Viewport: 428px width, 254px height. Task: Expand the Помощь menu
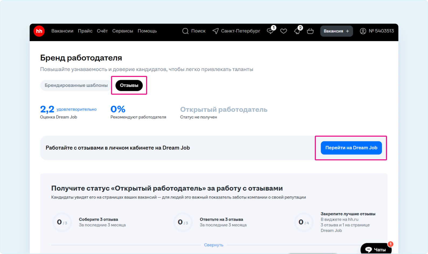[x=147, y=31]
